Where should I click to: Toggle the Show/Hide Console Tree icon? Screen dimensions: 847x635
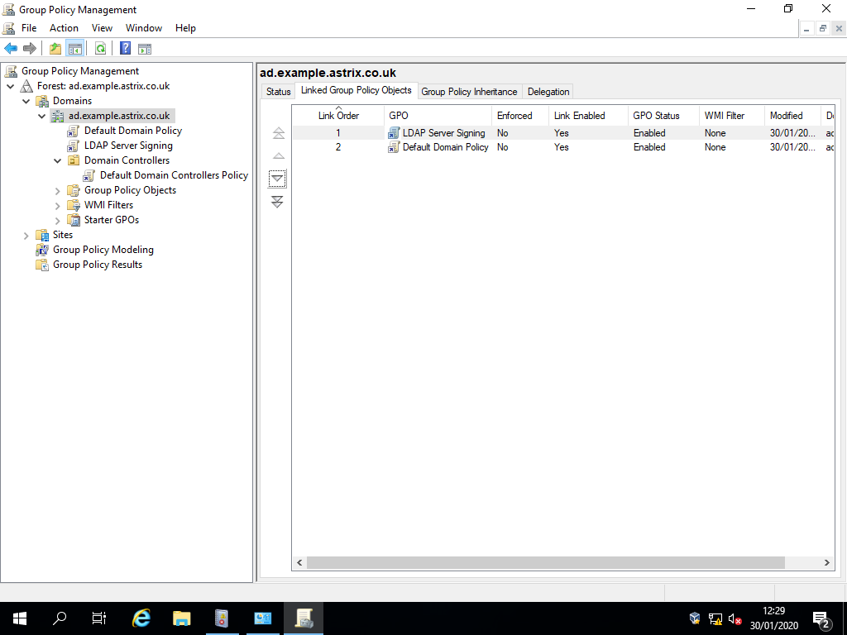tap(74, 48)
